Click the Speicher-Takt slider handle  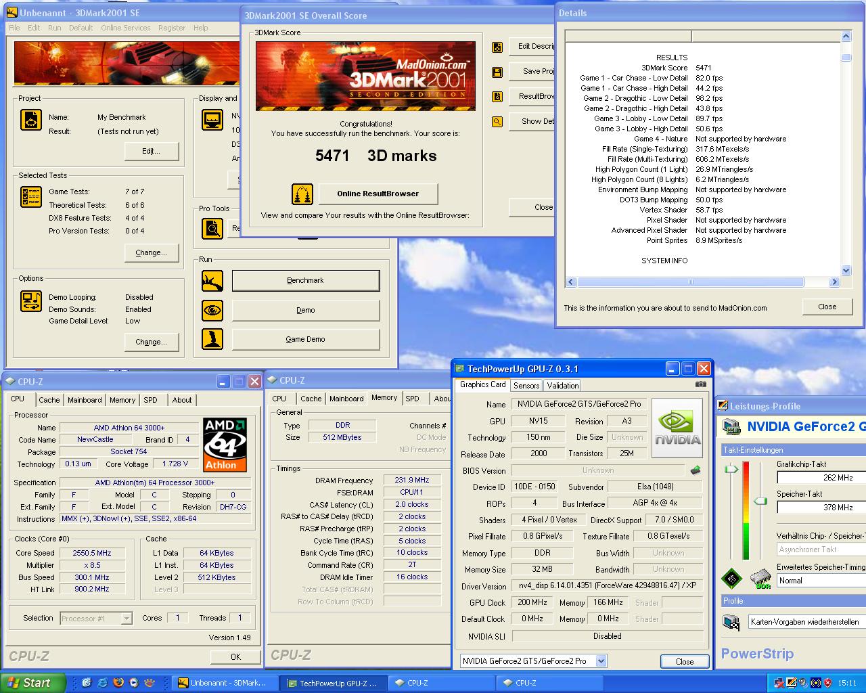coord(761,501)
